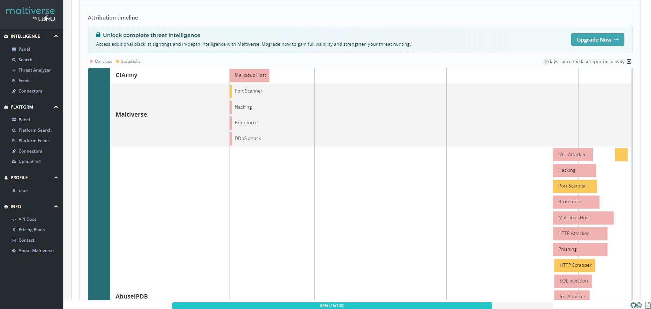Click the AbuseIPDB source label
This screenshot has width=651, height=309.
click(x=132, y=296)
